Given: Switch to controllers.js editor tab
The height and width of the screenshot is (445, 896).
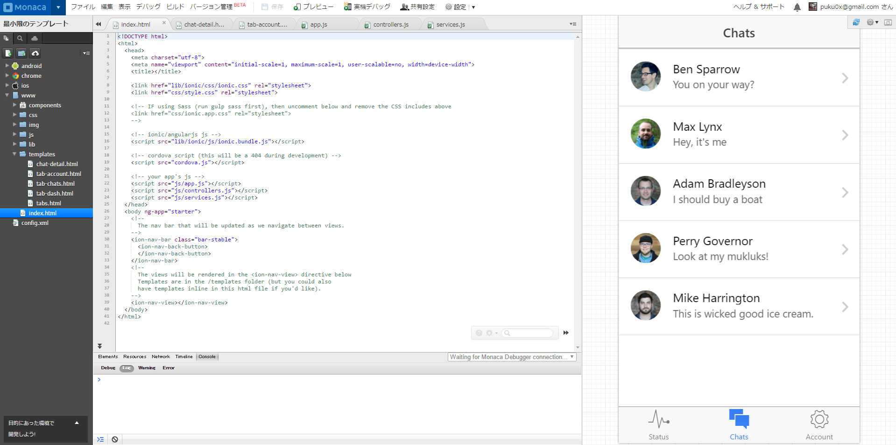Looking at the screenshot, I should click(x=391, y=25).
